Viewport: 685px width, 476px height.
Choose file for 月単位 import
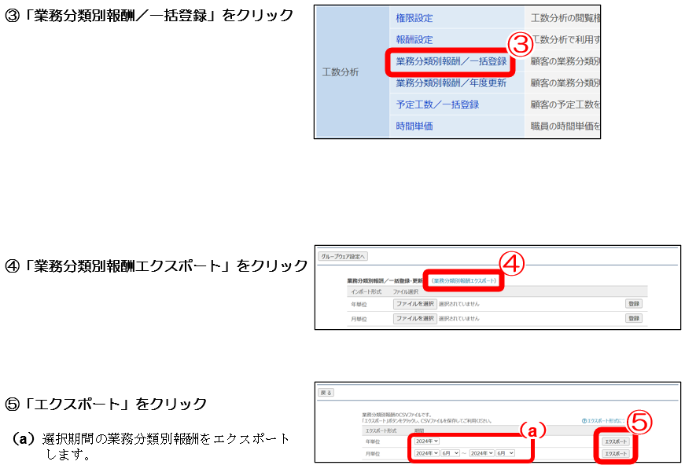414,318
